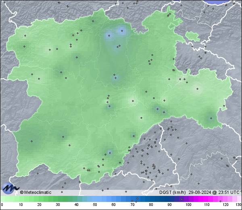The height and width of the screenshot is (210, 242).
Task: Click the scale value 120
Action: click(x=225, y=205)
